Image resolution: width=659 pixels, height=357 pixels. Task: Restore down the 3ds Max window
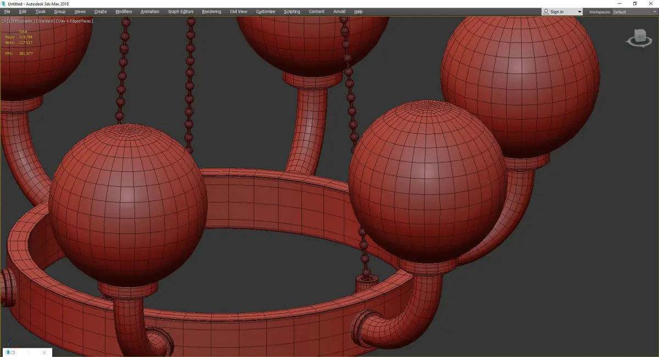coord(635,4)
